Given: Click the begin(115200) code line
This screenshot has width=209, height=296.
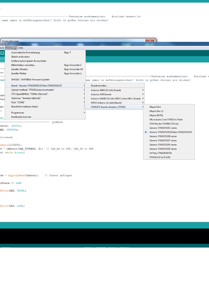Looking at the screenshot, I should [11, 145].
